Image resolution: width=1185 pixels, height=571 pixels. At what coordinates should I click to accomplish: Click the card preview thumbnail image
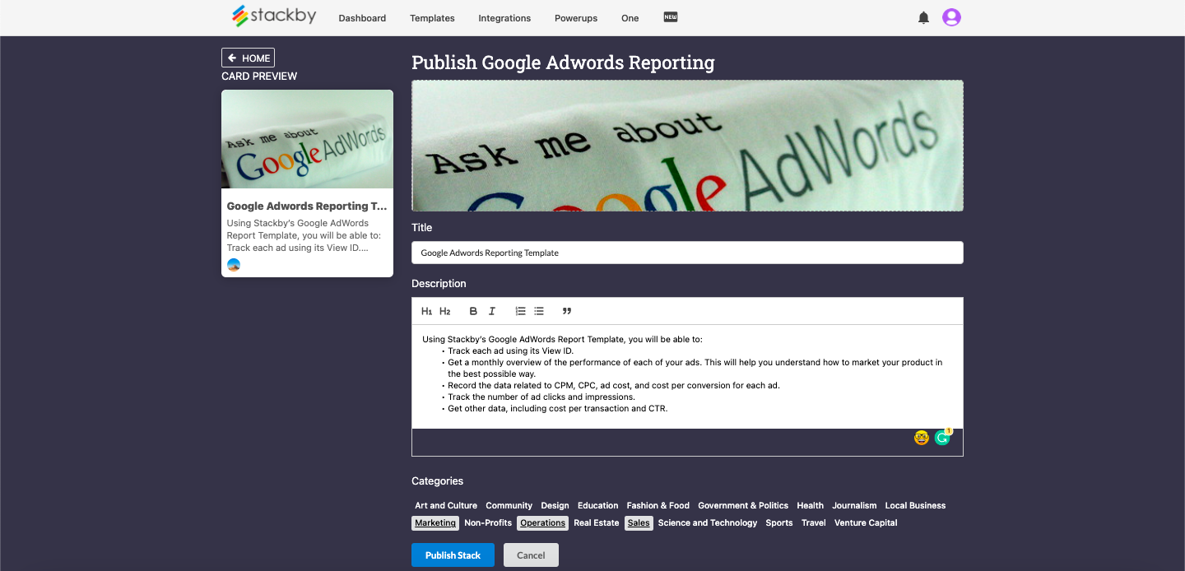307,139
